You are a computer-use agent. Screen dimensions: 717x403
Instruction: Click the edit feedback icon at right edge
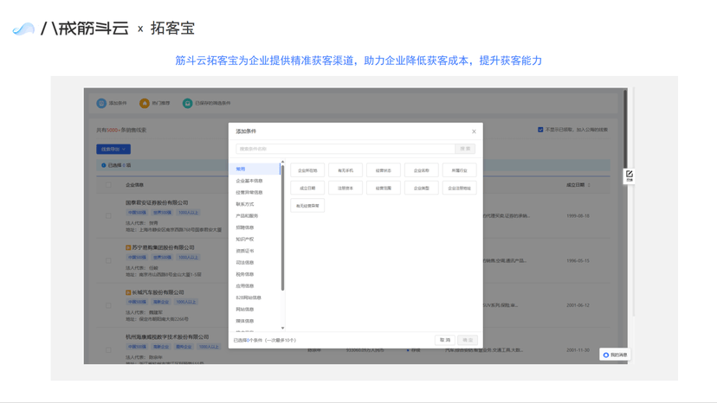(x=630, y=176)
